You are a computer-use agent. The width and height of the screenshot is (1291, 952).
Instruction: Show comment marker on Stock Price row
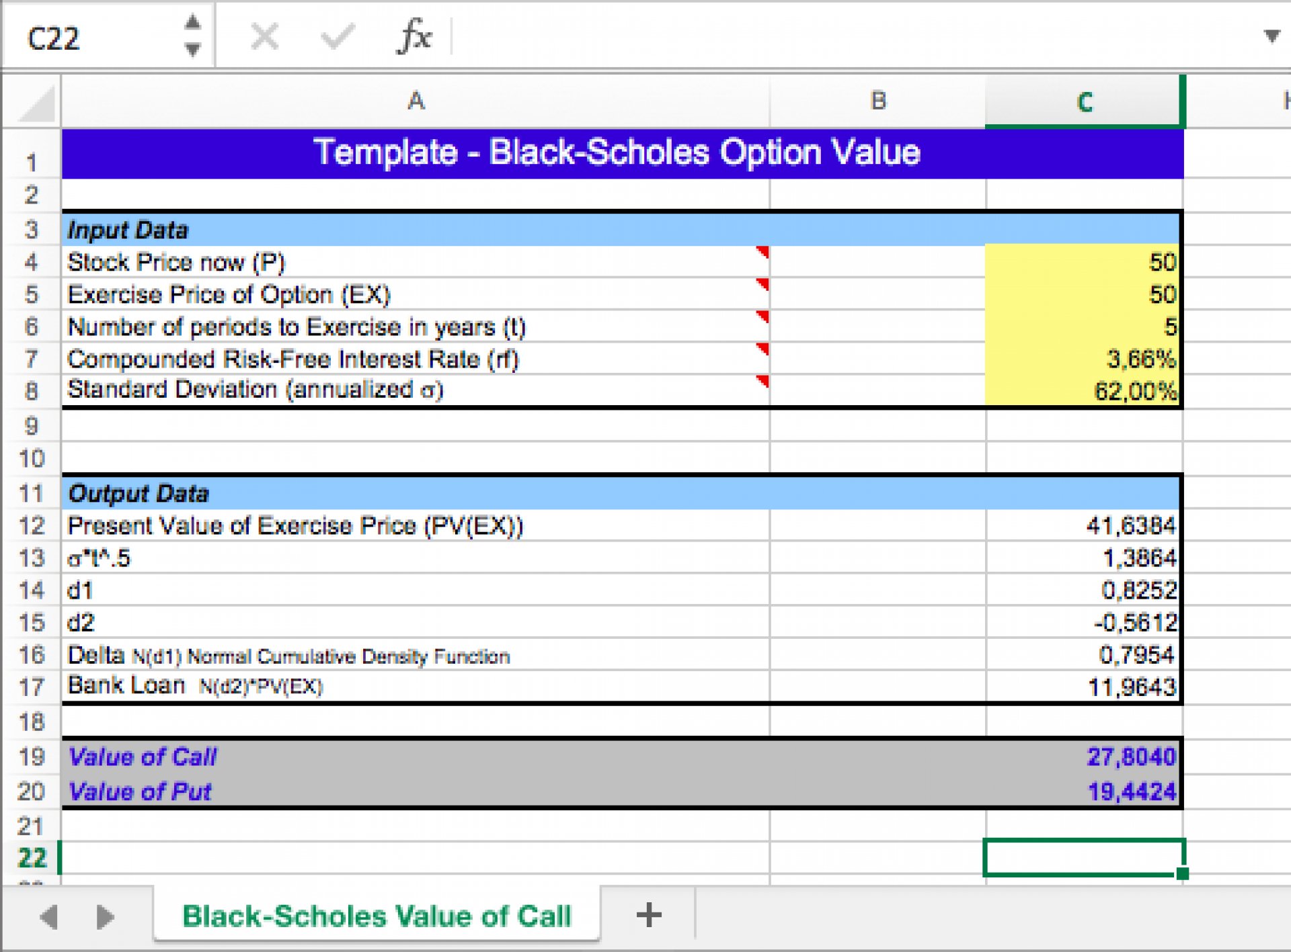point(762,252)
